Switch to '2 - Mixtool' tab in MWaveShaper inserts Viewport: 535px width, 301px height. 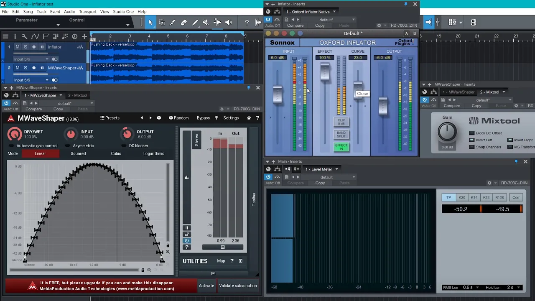click(x=77, y=95)
